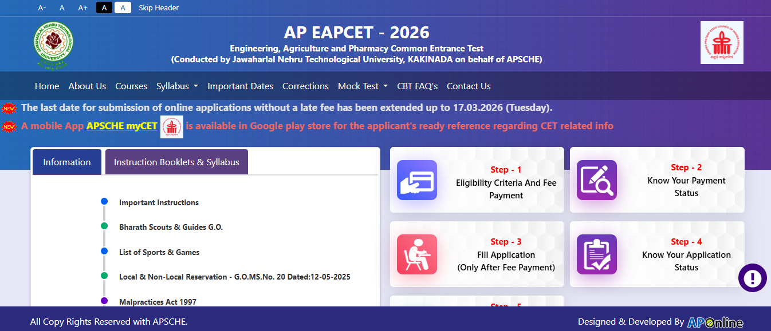Screen dimensions: 771x331
Task: Switch to Instruction Booklets & Syllabus tab
Action: click(176, 162)
